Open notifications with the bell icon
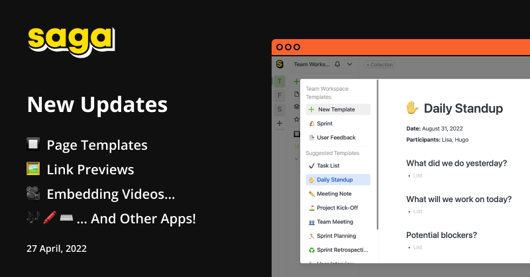530x277 pixels. point(337,64)
